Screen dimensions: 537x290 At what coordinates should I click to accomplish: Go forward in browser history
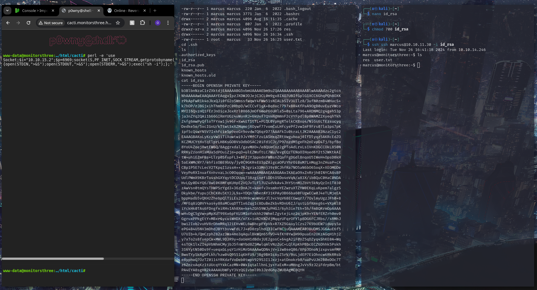click(18, 23)
